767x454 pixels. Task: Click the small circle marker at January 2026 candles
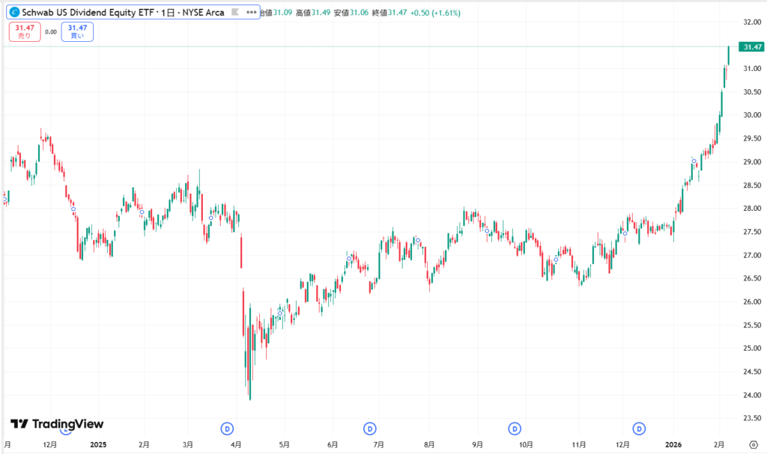(694, 162)
